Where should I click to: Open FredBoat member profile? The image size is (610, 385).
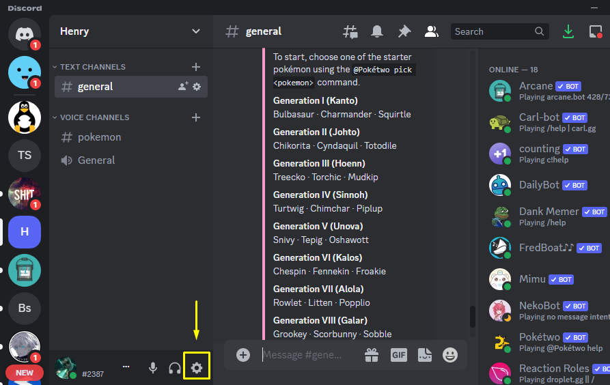pyautogui.click(x=549, y=248)
